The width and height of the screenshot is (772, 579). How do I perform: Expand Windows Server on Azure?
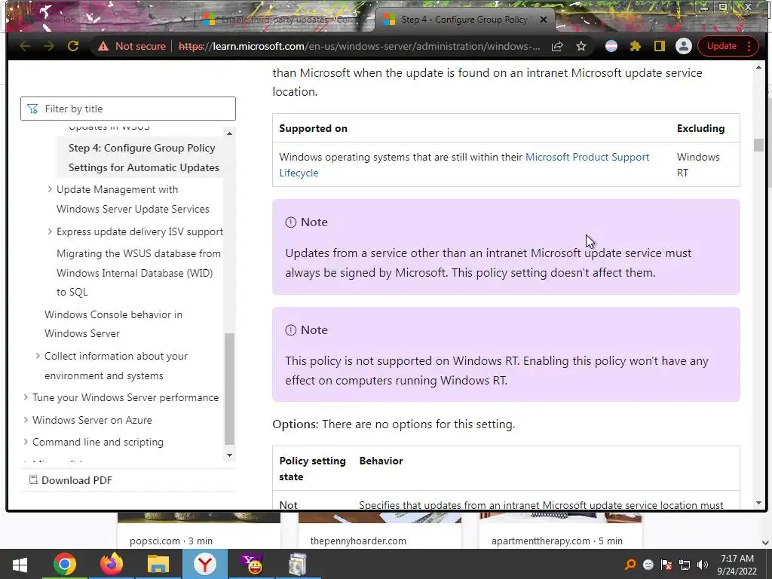pos(26,420)
